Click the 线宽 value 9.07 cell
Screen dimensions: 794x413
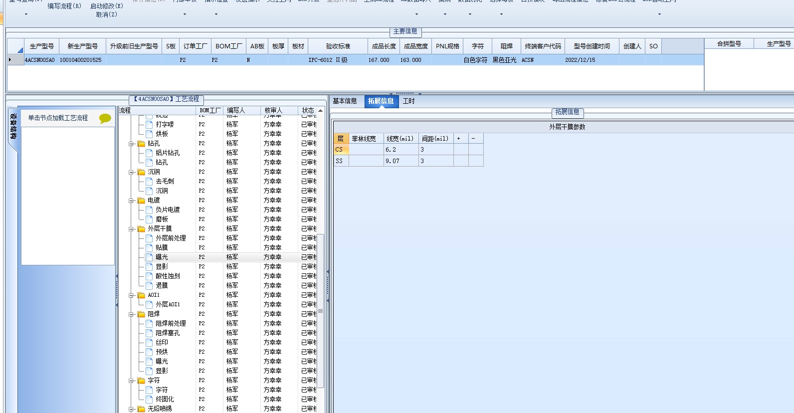(401, 161)
